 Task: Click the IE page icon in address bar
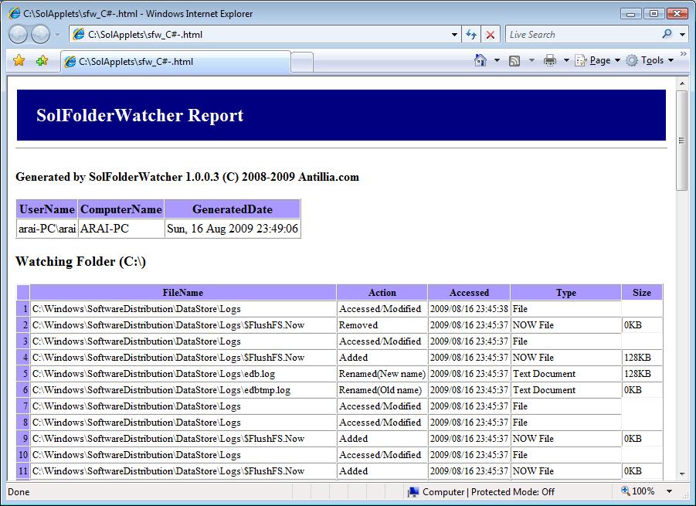point(79,34)
